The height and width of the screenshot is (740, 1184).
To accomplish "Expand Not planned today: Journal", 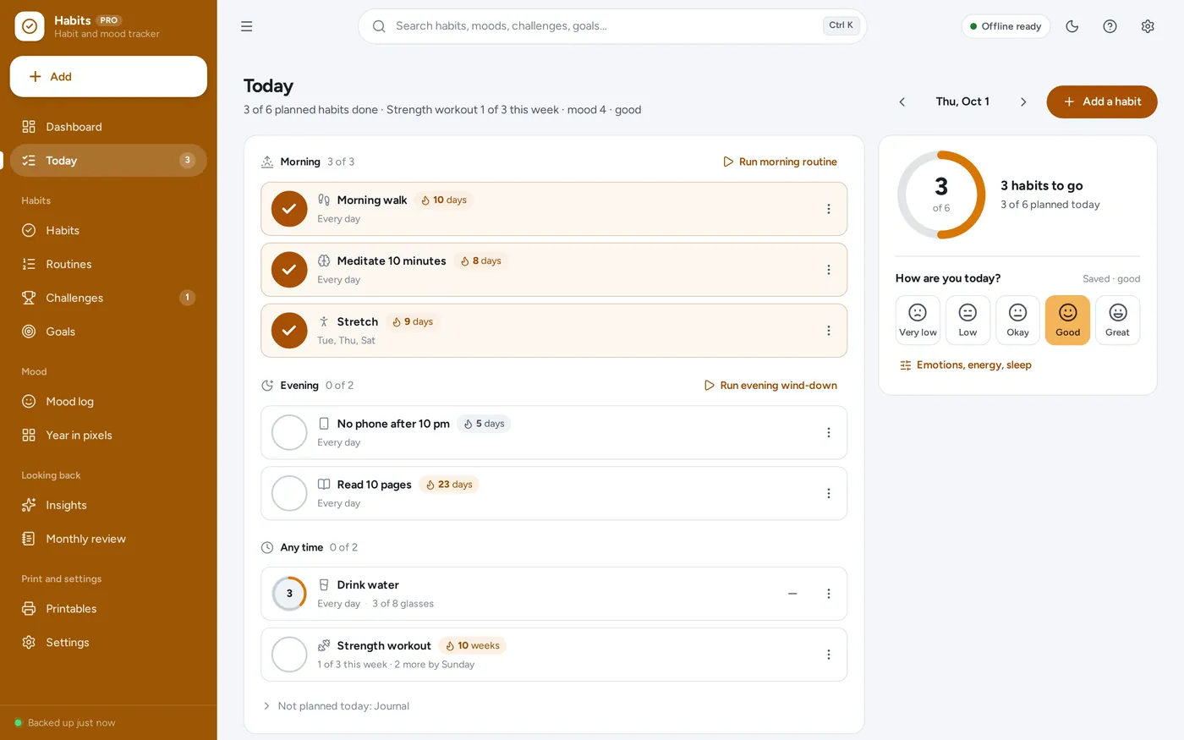I will click(336, 706).
